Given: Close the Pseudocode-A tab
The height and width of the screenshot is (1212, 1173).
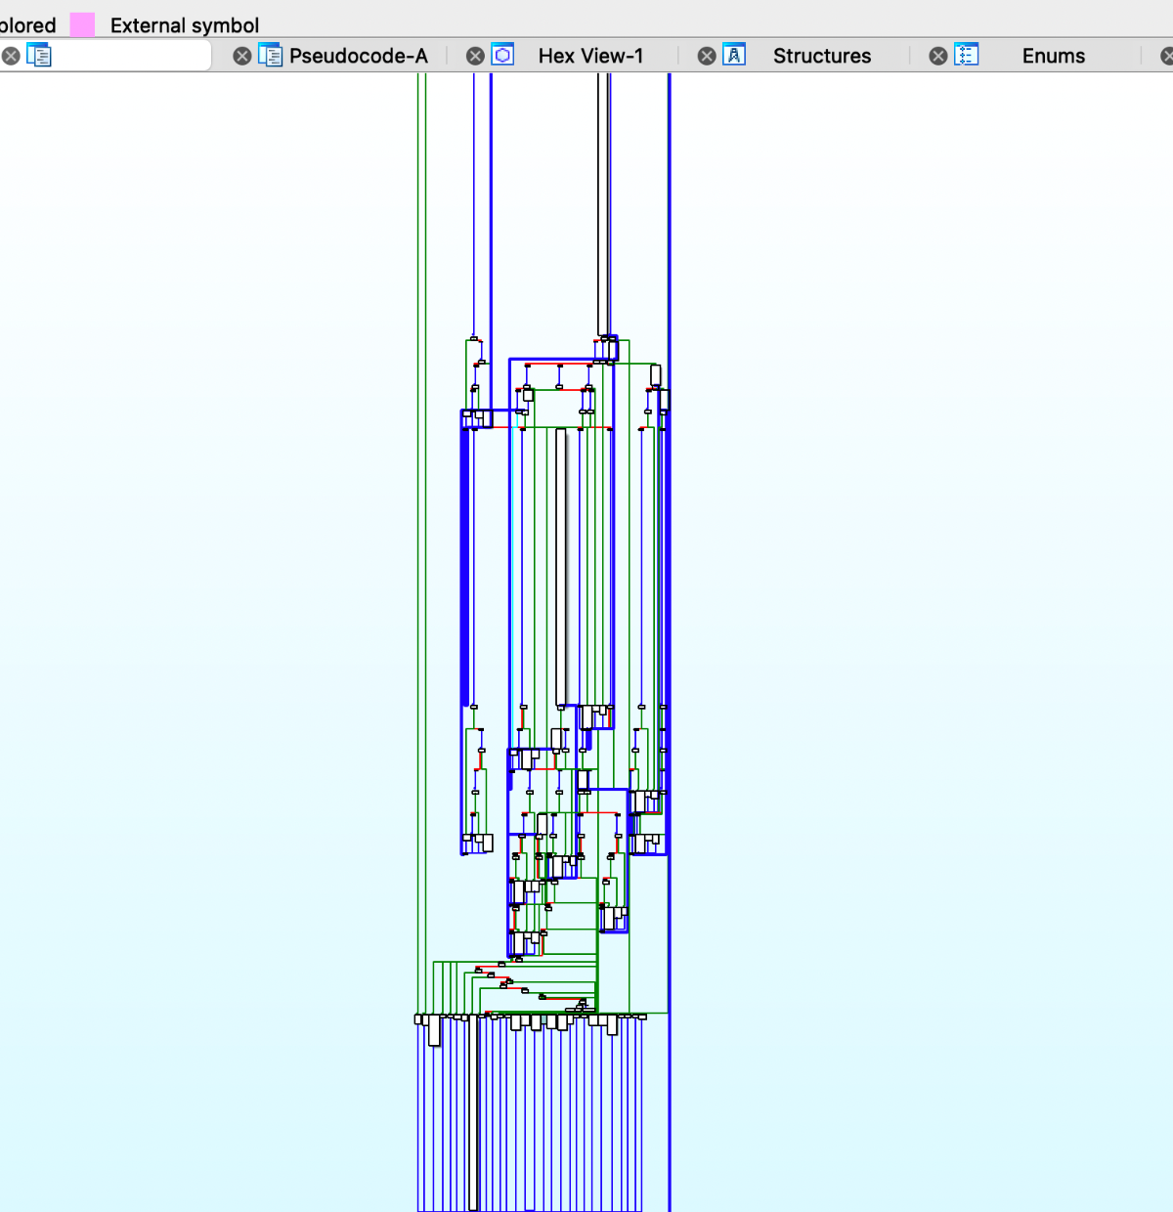Looking at the screenshot, I should click(242, 56).
